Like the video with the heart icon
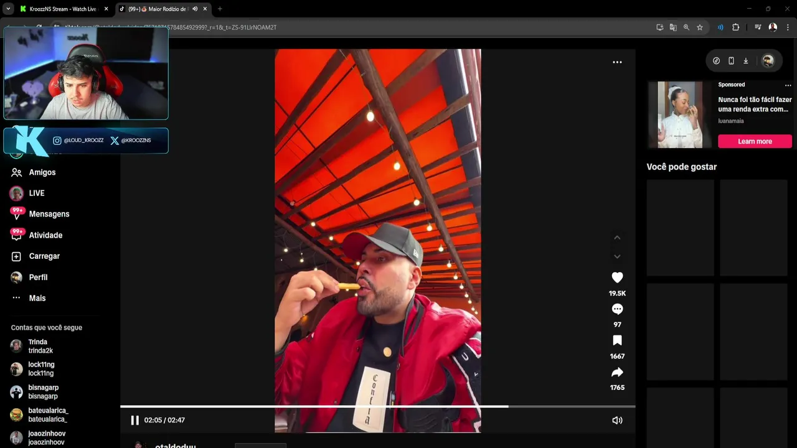The image size is (797, 448). click(617, 278)
